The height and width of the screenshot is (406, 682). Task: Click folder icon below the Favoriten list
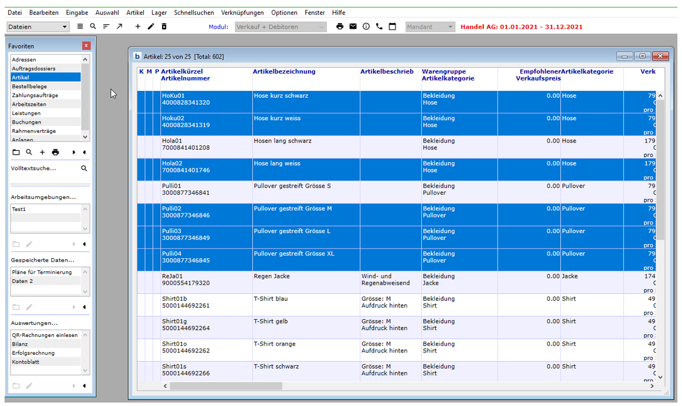(x=16, y=152)
